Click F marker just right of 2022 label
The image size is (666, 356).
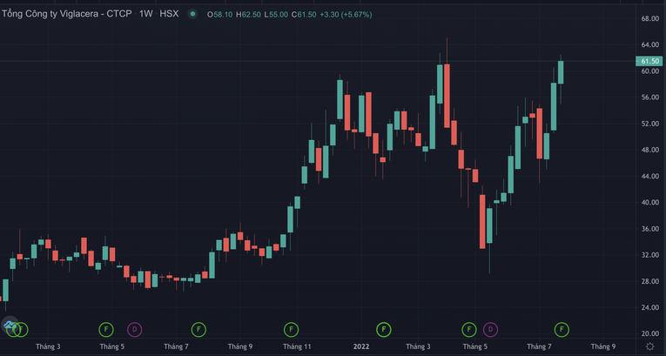(384, 329)
